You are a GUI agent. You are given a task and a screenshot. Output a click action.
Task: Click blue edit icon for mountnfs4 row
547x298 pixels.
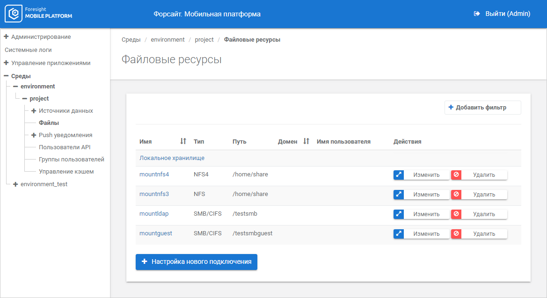pos(399,175)
